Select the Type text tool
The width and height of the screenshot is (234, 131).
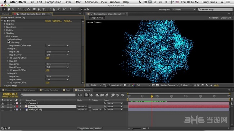click(x=44, y=9)
